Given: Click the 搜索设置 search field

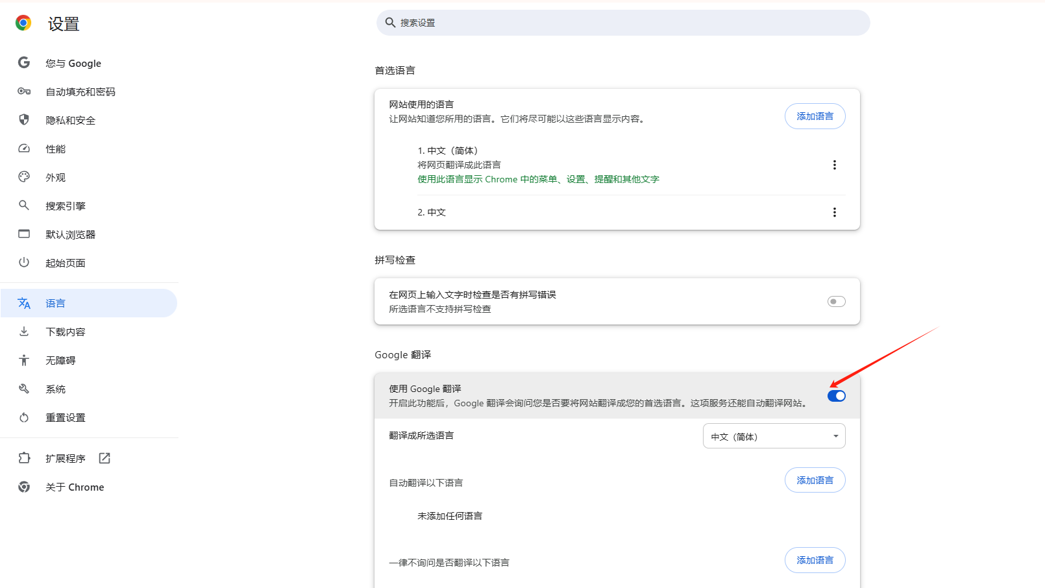Looking at the screenshot, I should [623, 23].
